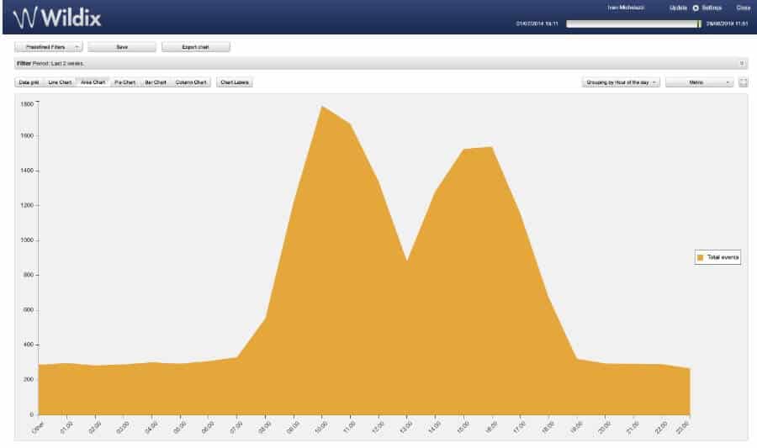757x448 pixels.
Task: Open the Grouping by Hour of the day dropdown
Action: tap(621, 82)
